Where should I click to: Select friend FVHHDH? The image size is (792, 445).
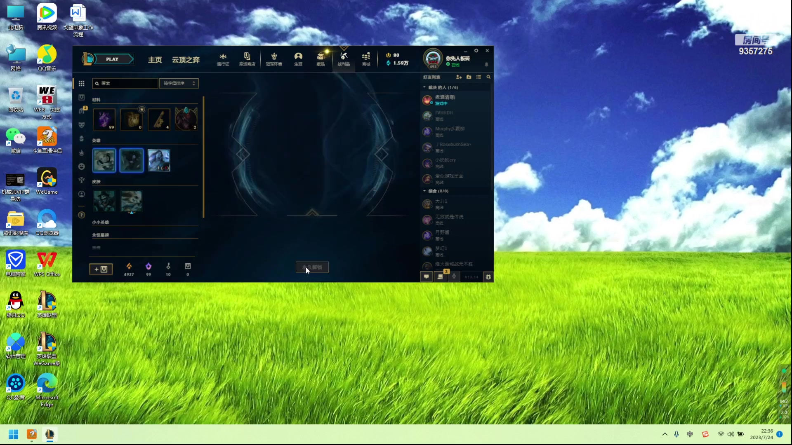[456, 116]
